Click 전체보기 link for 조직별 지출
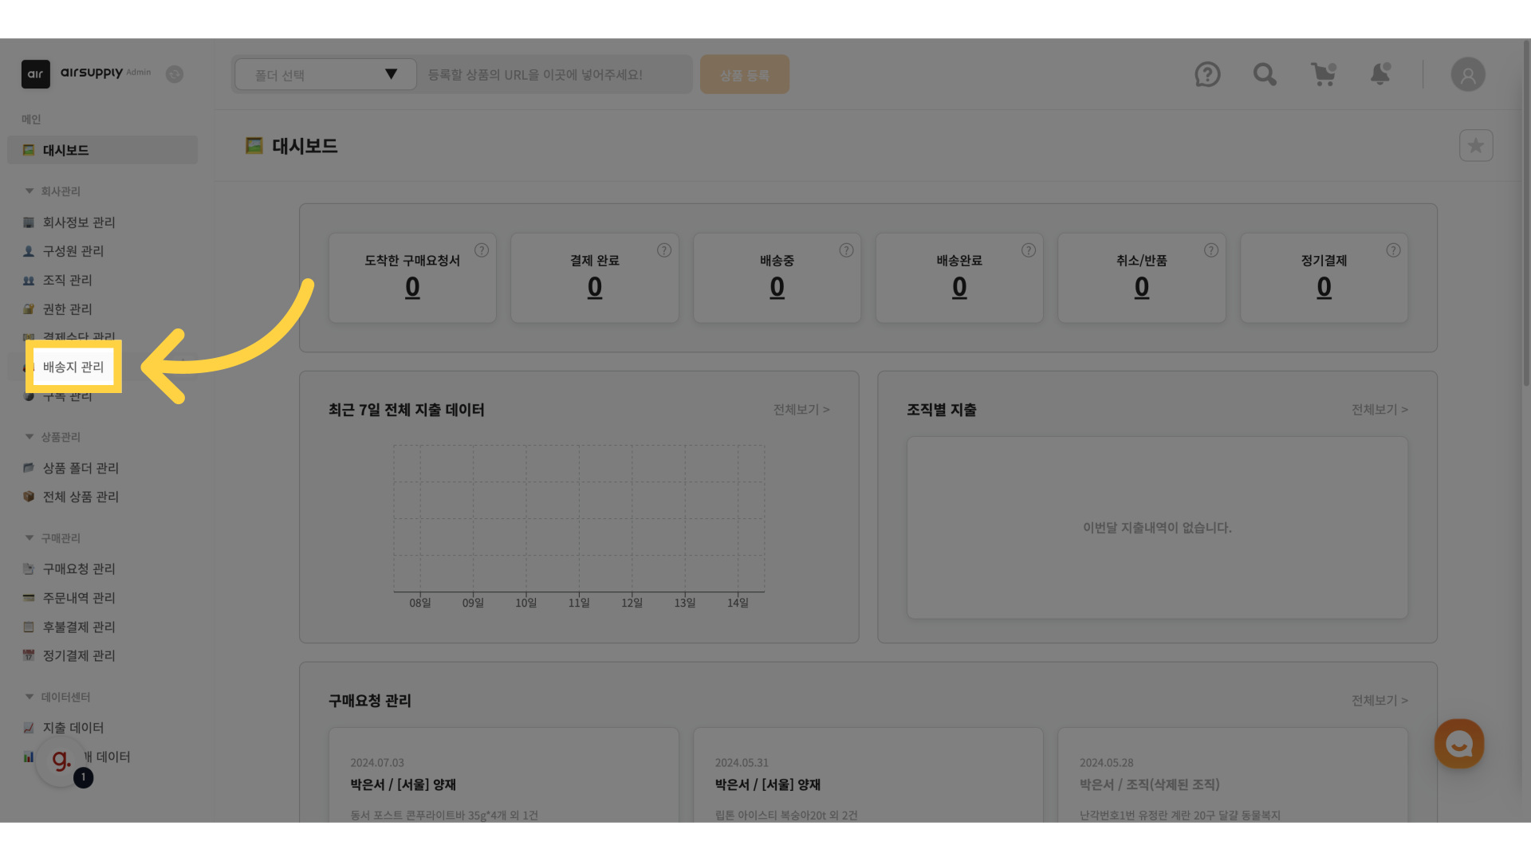This screenshot has width=1531, height=861. pos(1379,410)
